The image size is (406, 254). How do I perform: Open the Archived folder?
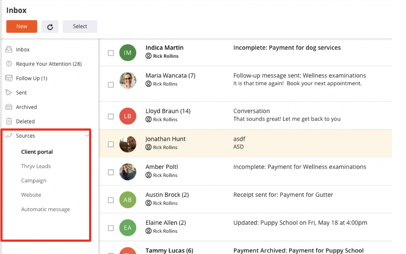pyautogui.click(x=26, y=107)
